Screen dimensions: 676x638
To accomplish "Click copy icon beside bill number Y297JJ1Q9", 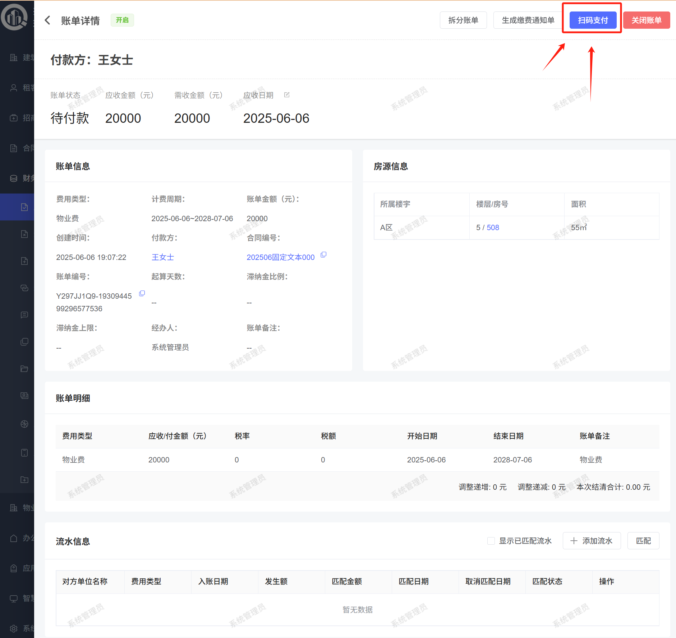I will coord(142,294).
